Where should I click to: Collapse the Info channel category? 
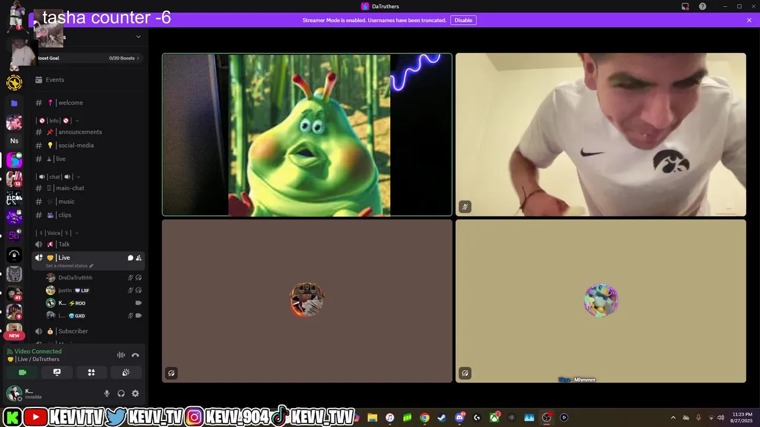pos(58,120)
